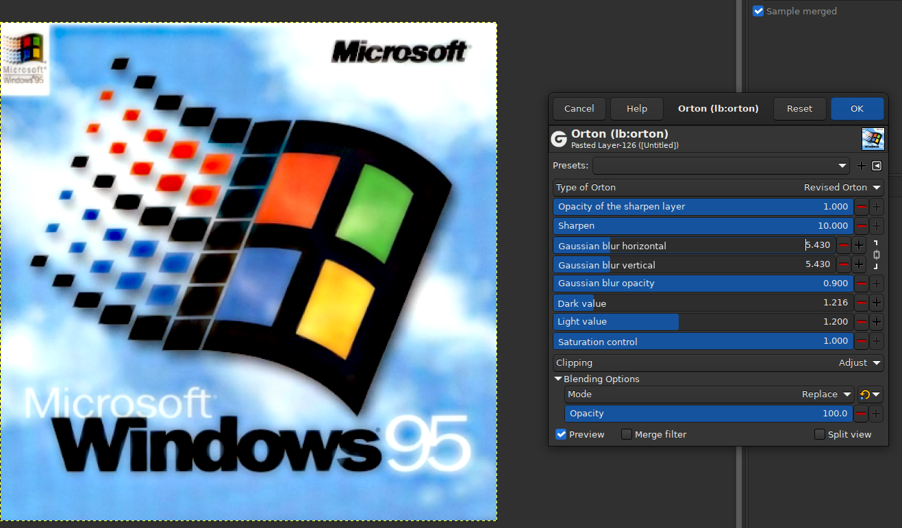Enable the Merge filter checkbox
Screen dimensions: 902x528
pos(627,434)
